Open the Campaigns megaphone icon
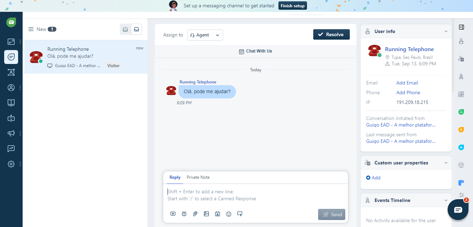The image size is (473, 227). coord(11,133)
